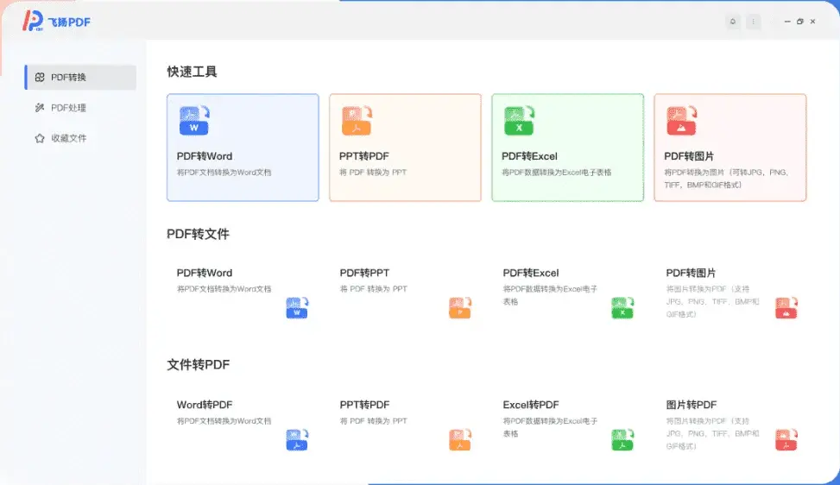Click the orange icon in the 快速工具 PPT转PDF card
840x485 pixels.
[357, 121]
